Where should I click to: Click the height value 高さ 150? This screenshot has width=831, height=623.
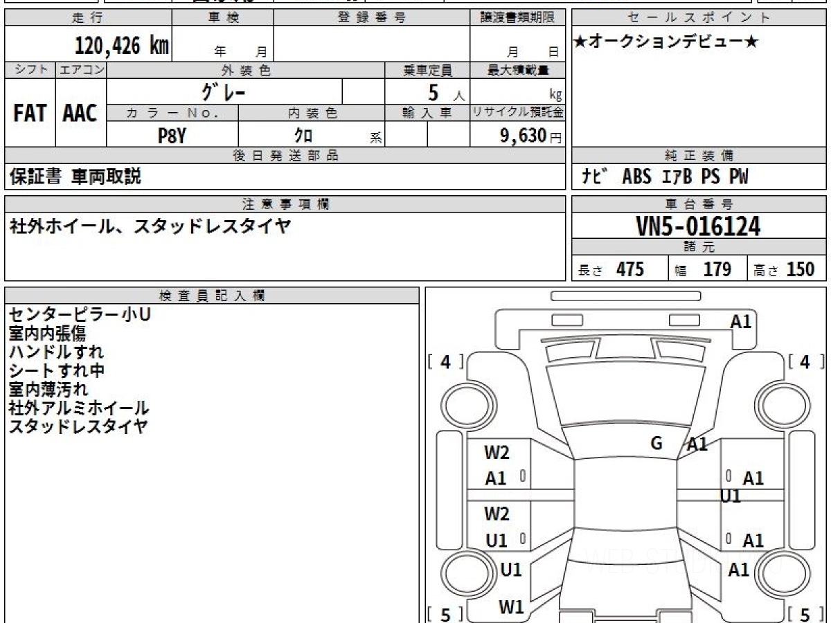785,269
